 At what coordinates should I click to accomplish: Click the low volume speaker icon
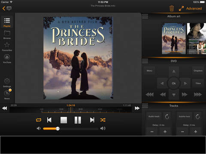[x=39, y=128]
